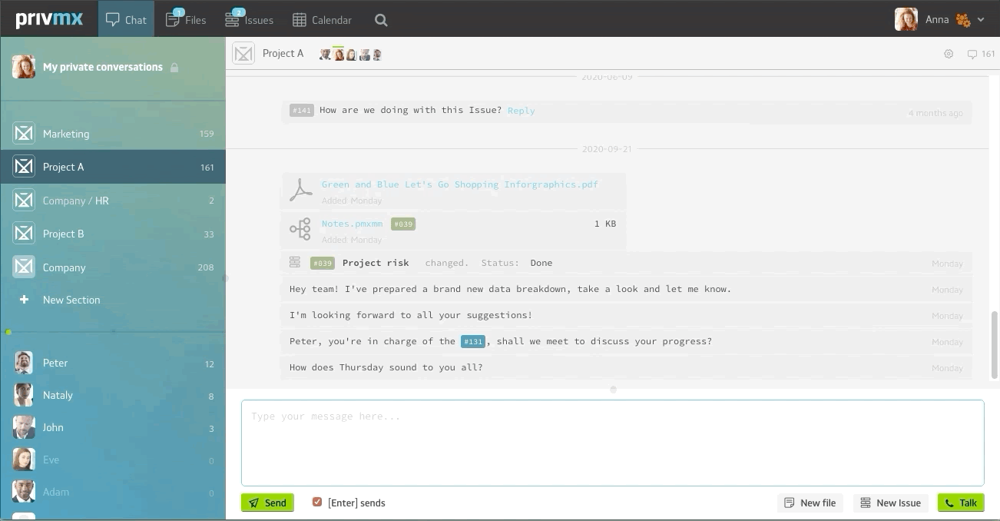Click the orange paw icon next to Anna
This screenshot has width=1000, height=521.
click(962, 20)
